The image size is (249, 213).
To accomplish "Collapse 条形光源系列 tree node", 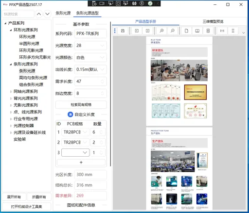I will [11, 65].
